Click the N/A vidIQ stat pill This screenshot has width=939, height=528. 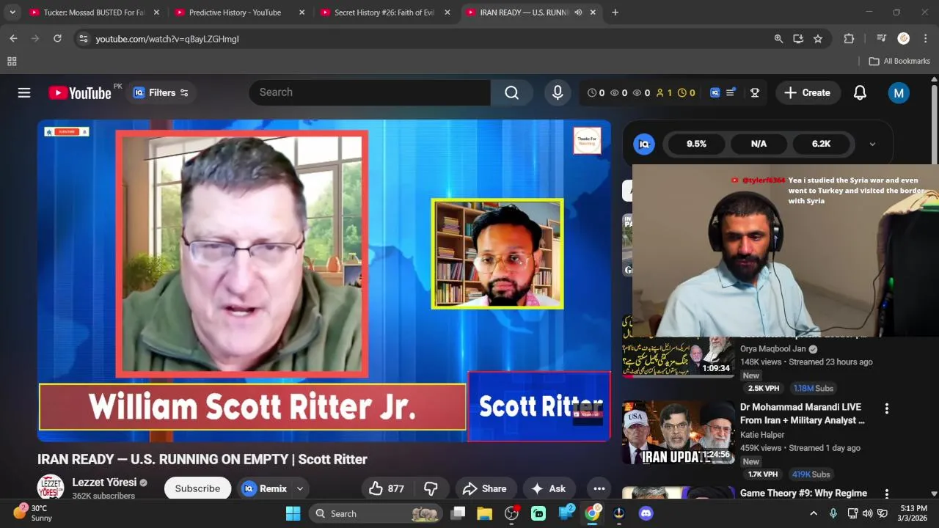coord(759,144)
